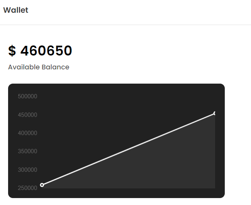Click the 350000 axis label

27,151
